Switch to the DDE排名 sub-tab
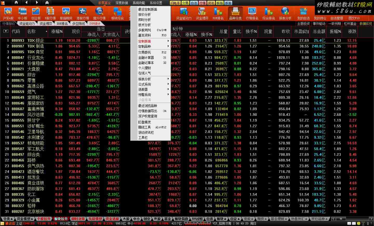Screen dimensions: 374x226 point(62,24)
